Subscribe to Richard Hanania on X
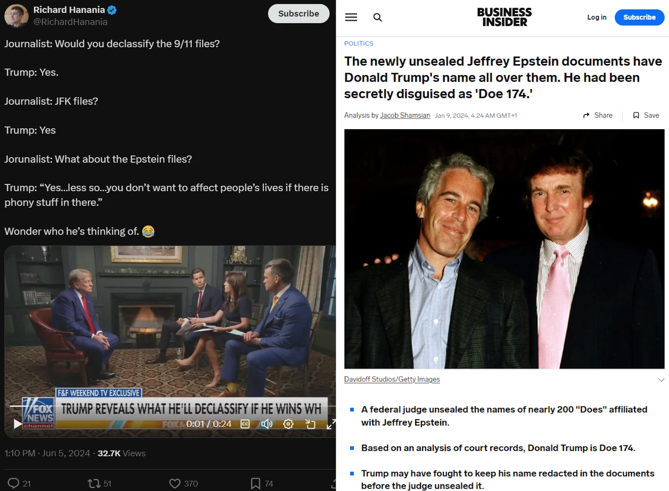Screen dimensions: 669x491 [x=299, y=14]
